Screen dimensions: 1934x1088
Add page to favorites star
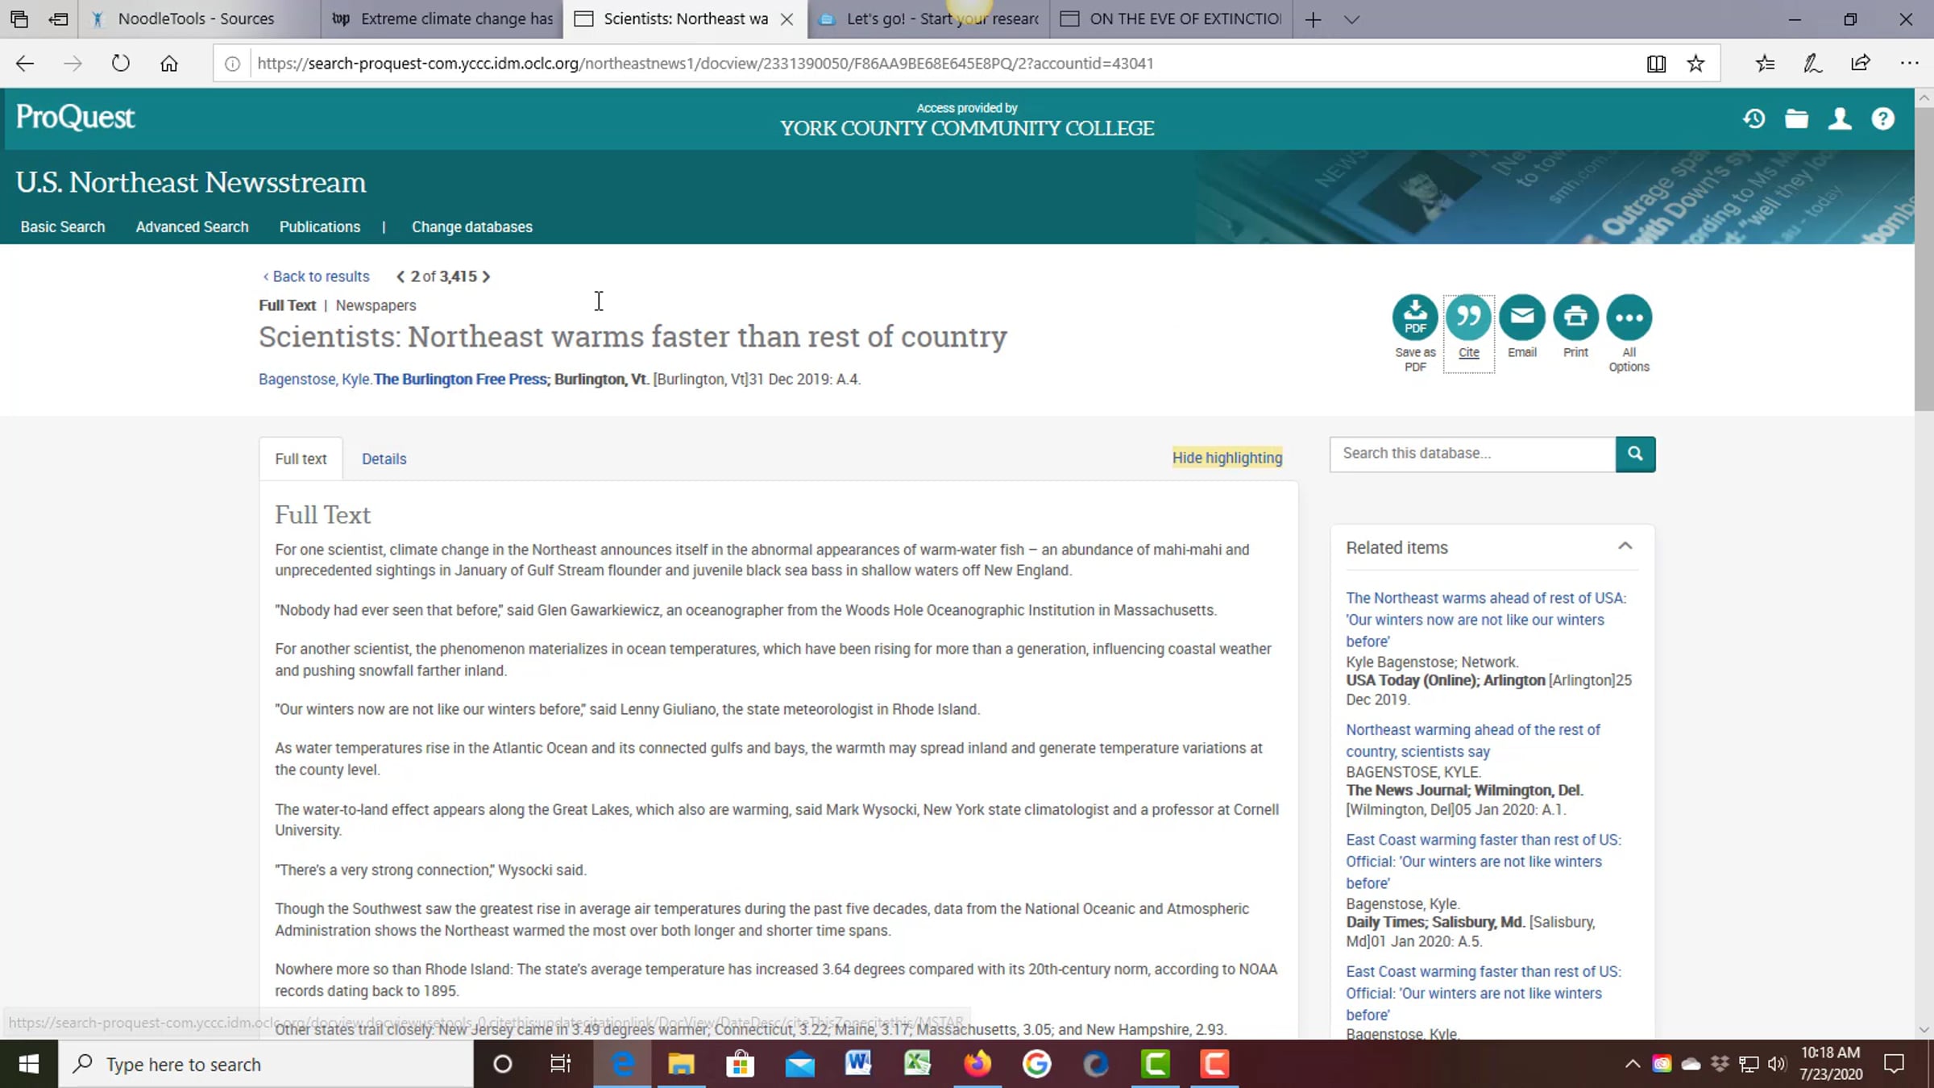pyautogui.click(x=1695, y=64)
